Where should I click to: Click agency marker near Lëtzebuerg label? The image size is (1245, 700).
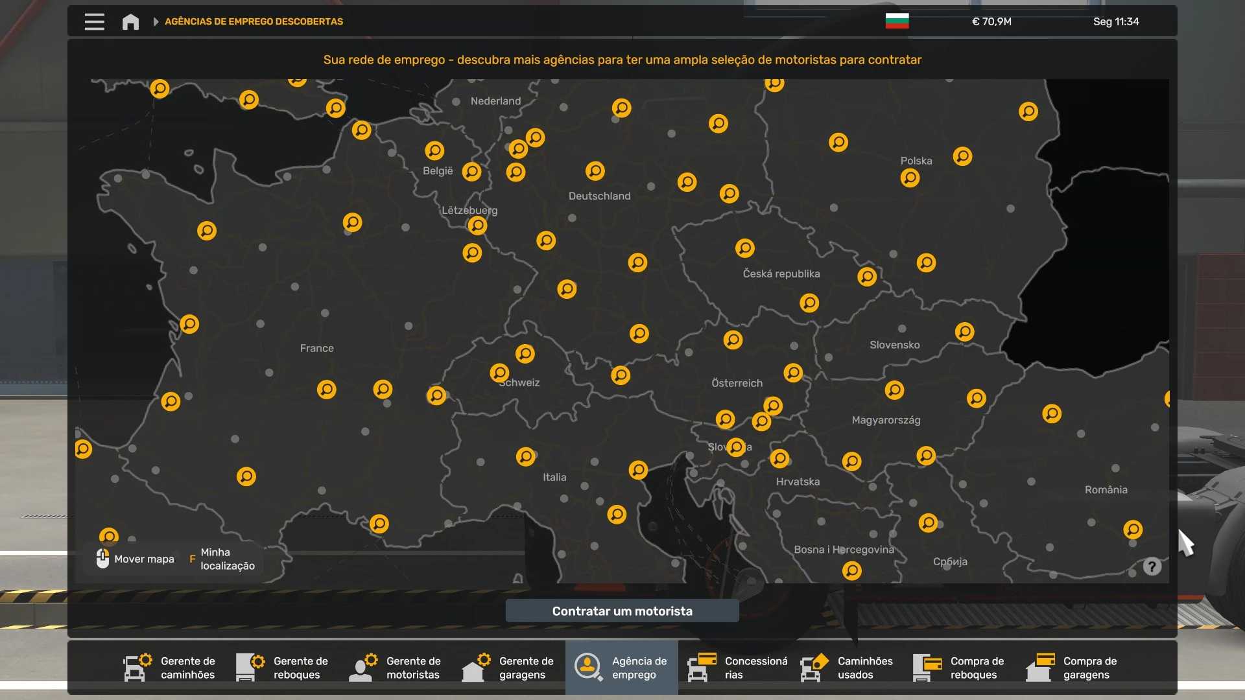coord(477,225)
